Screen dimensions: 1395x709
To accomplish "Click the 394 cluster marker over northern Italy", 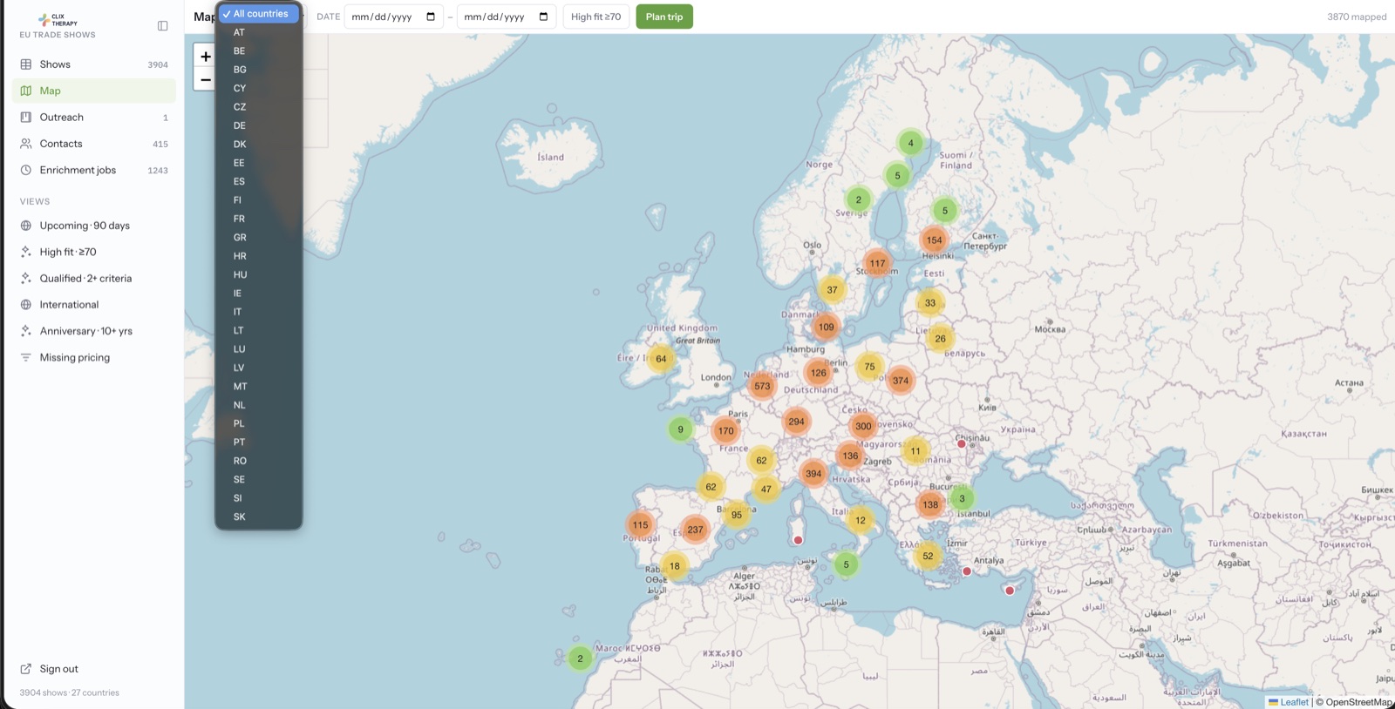I will pos(813,474).
